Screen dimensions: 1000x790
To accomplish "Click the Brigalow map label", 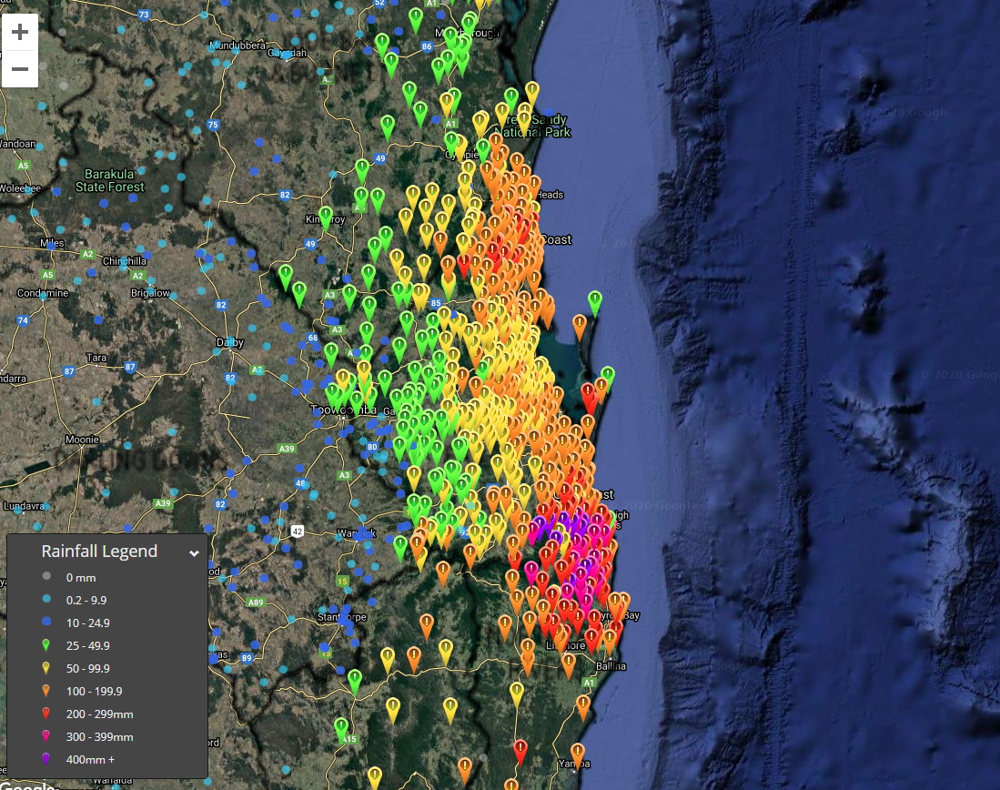I will 150,293.
